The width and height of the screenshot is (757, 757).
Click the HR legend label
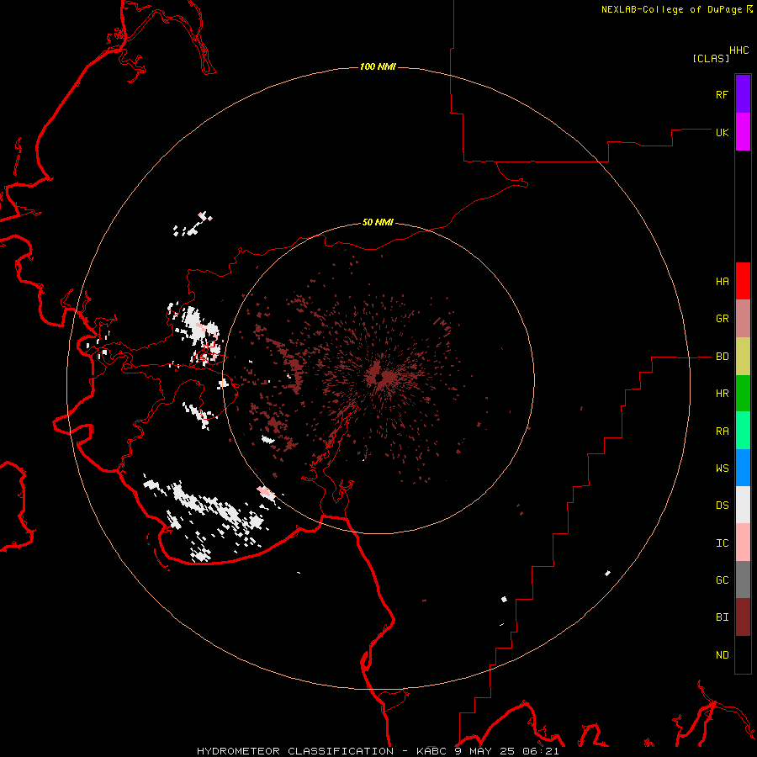point(722,394)
